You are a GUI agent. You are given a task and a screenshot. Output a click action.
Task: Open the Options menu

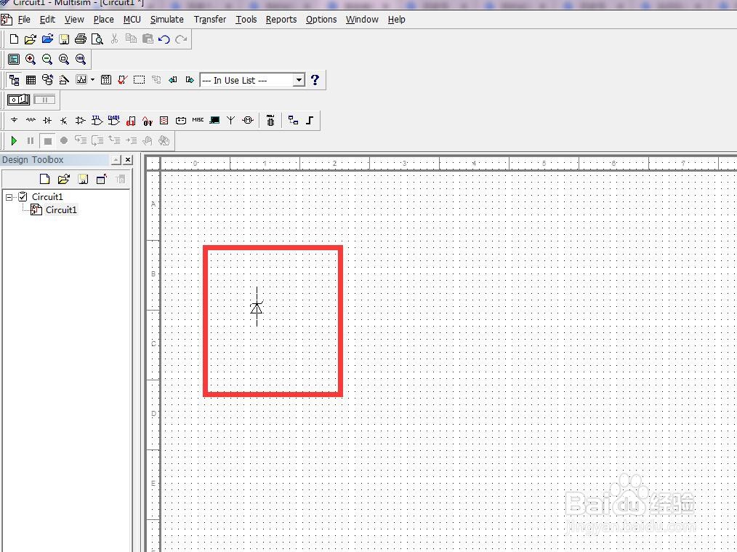[x=321, y=20]
